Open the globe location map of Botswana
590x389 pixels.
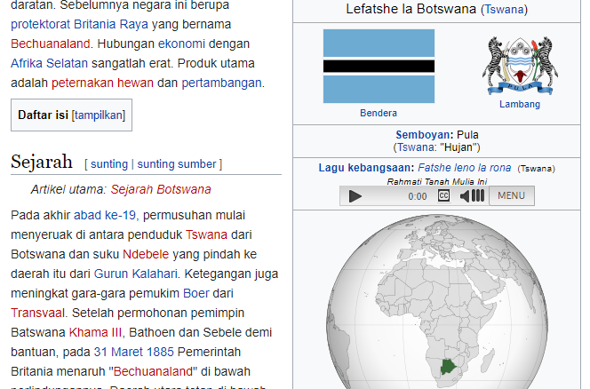tap(437, 302)
